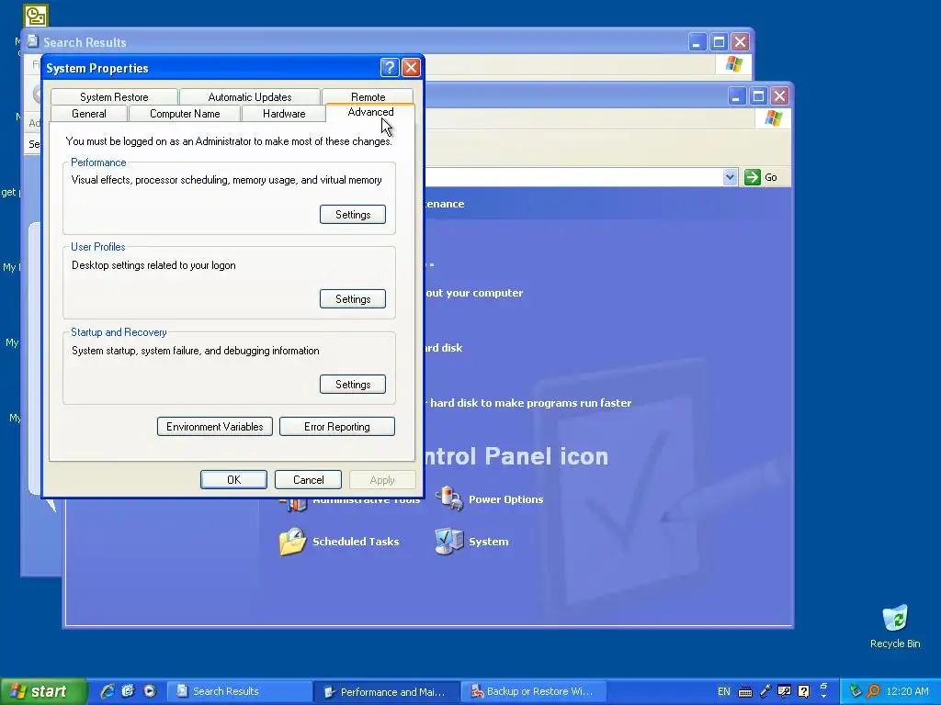Launch Windows Media Player from Quick Launch
This screenshot has width=941, height=705.
(150, 690)
